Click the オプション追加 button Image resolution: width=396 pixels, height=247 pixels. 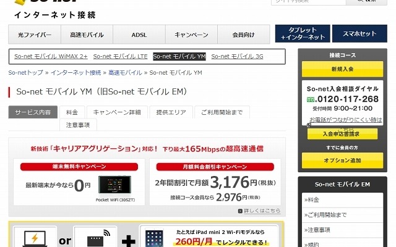[x=342, y=161]
